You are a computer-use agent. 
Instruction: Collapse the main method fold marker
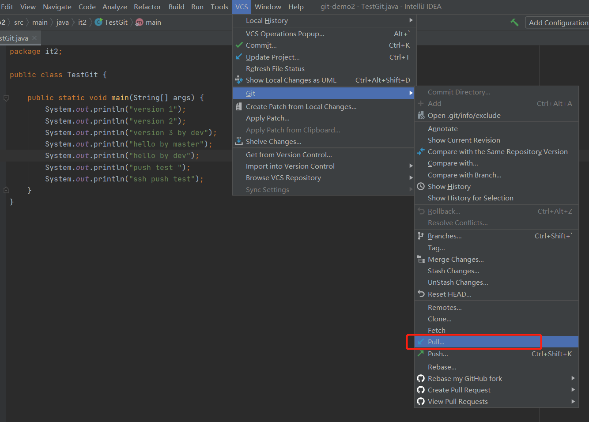pyautogui.click(x=6, y=98)
